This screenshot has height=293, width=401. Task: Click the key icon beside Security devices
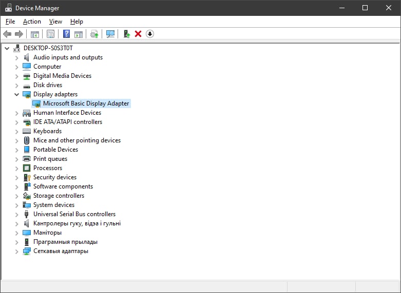pos(27,177)
